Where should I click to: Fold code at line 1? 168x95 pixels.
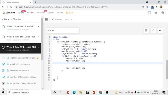click(x=51, y=37)
